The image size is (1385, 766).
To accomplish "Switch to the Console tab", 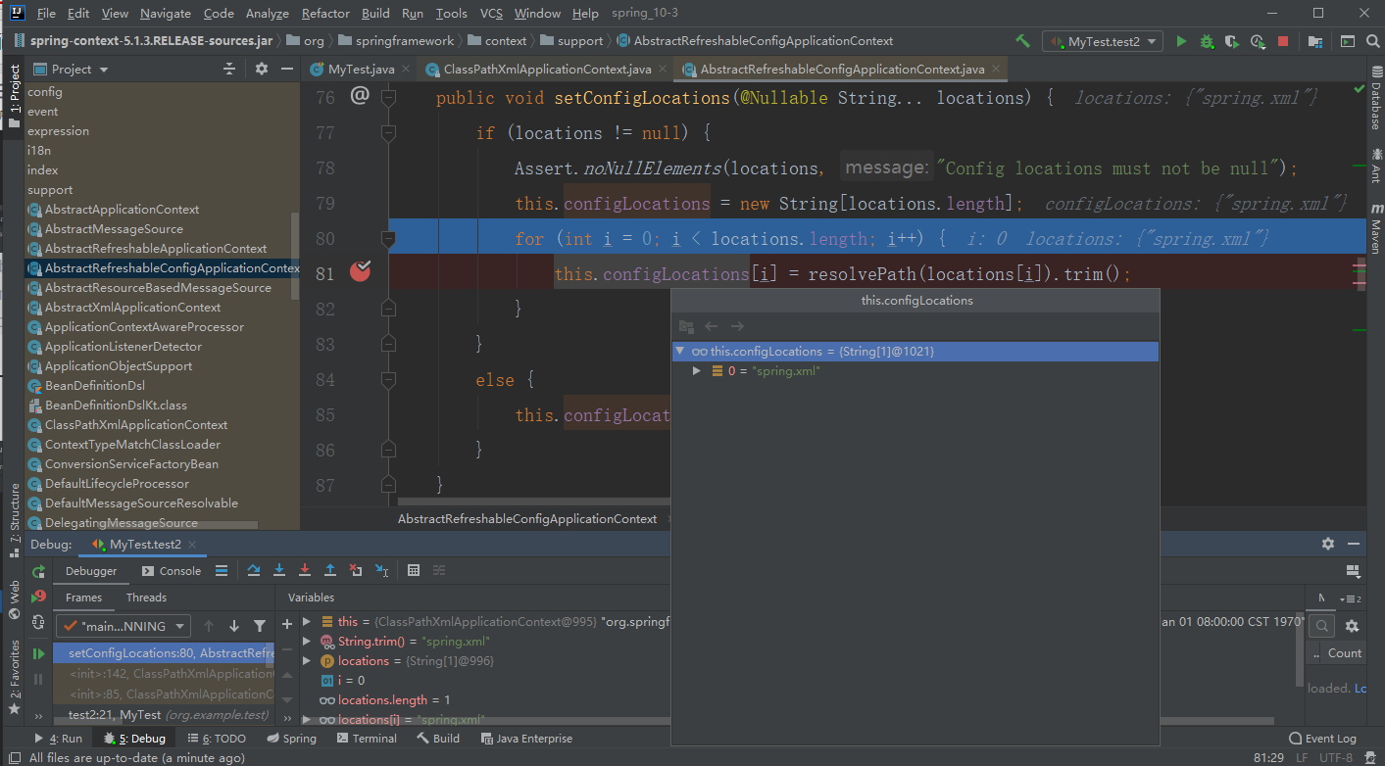I will [x=172, y=571].
